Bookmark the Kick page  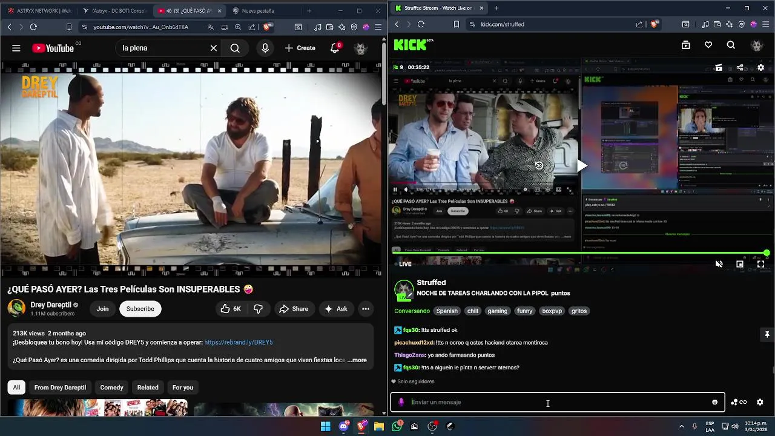456,24
